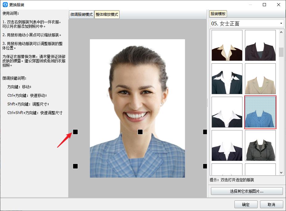Switch to the 微调服装模式 tab
This screenshot has height=211, width=286.
tap(81, 15)
